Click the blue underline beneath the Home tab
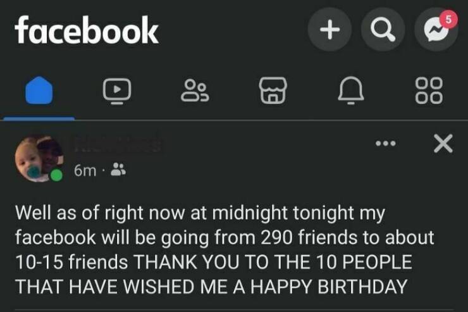 (x=39, y=118)
